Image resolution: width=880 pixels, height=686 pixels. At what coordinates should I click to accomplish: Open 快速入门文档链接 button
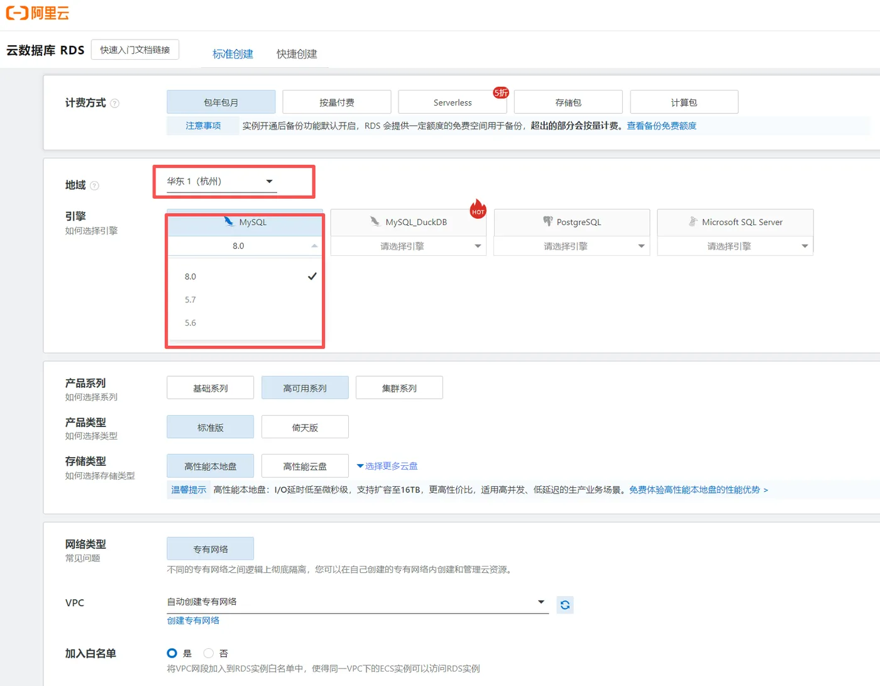pyautogui.click(x=135, y=50)
